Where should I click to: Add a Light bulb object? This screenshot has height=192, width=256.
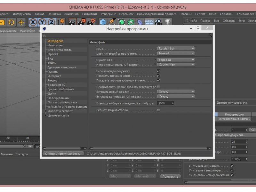click(x=168, y=22)
